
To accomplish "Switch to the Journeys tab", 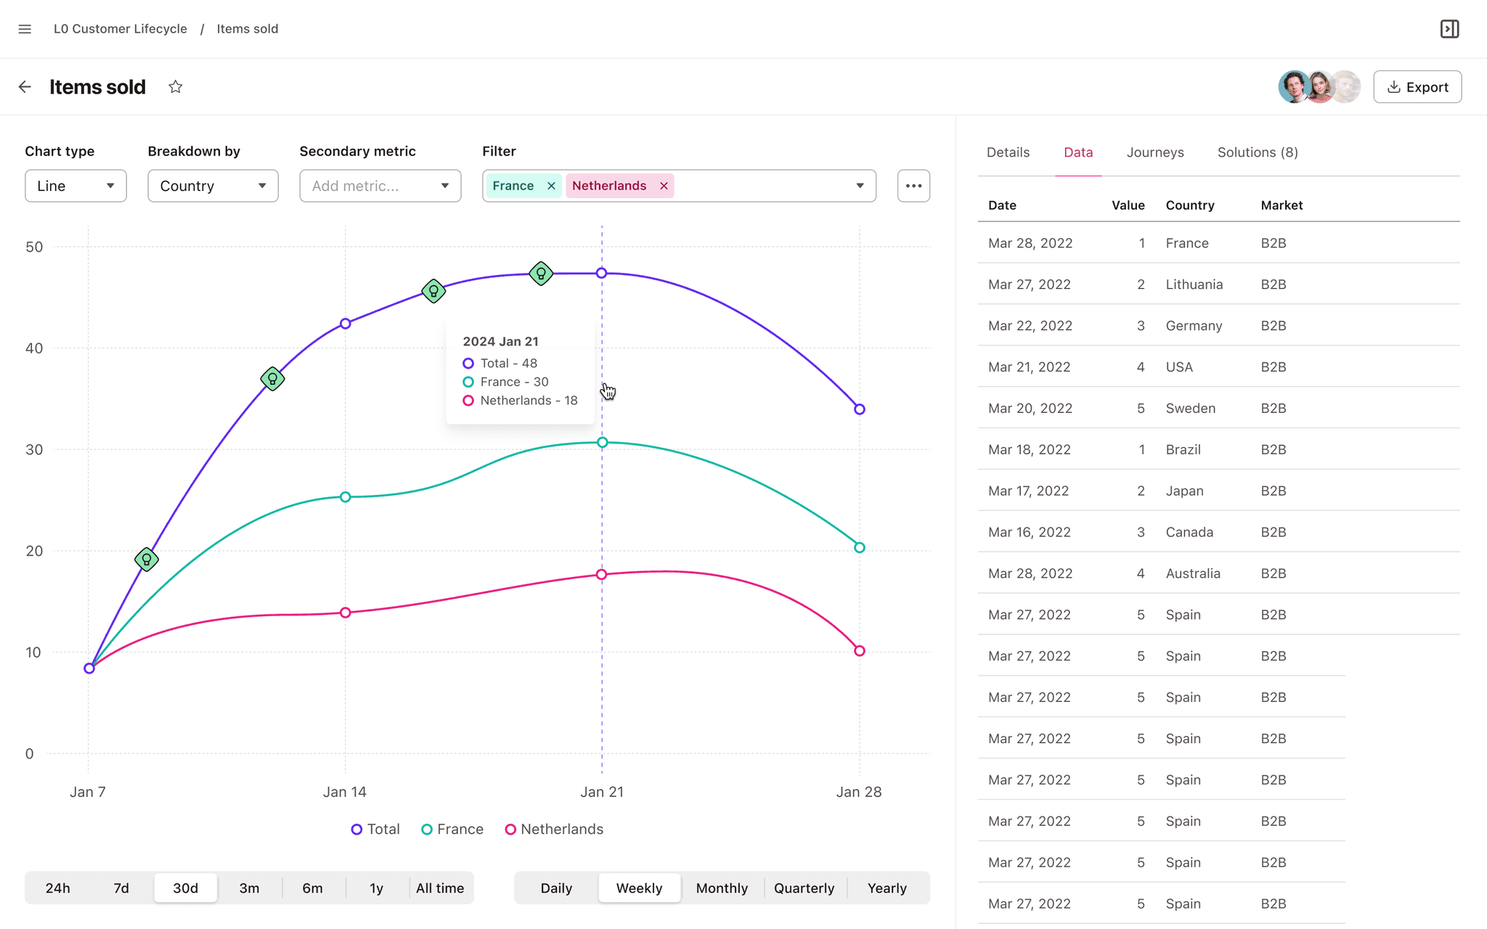I will pos(1154,152).
